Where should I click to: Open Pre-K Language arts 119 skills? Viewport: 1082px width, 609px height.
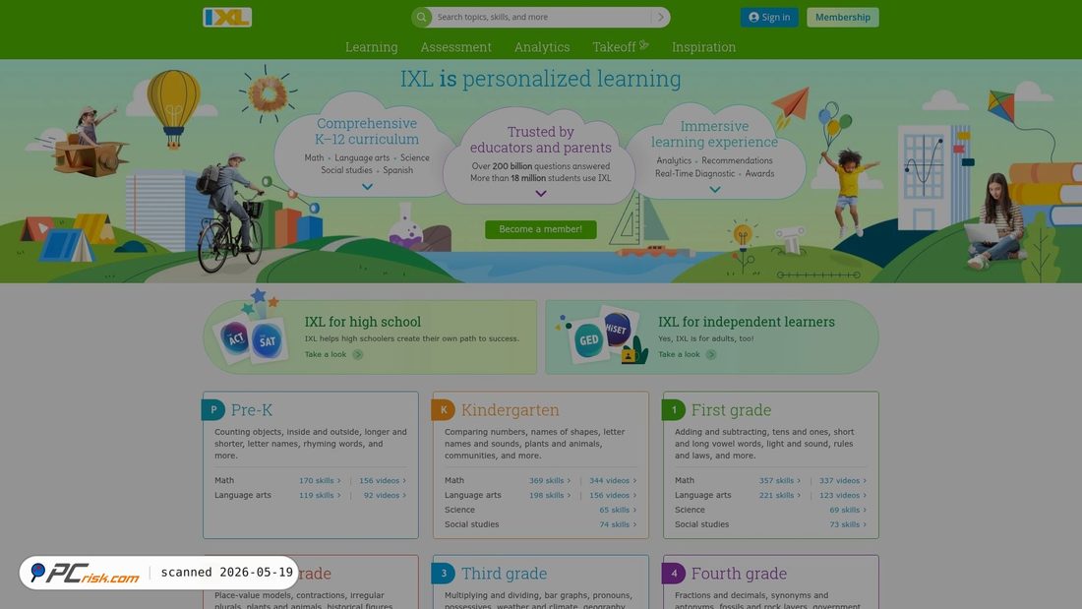320,495
